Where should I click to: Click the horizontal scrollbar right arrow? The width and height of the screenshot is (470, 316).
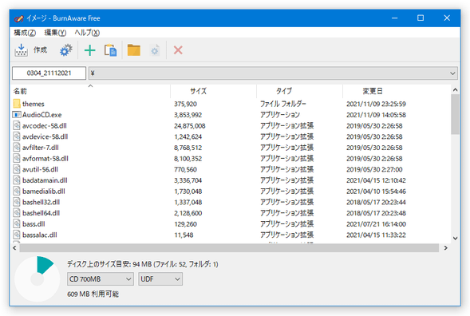(x=446, y=248)
